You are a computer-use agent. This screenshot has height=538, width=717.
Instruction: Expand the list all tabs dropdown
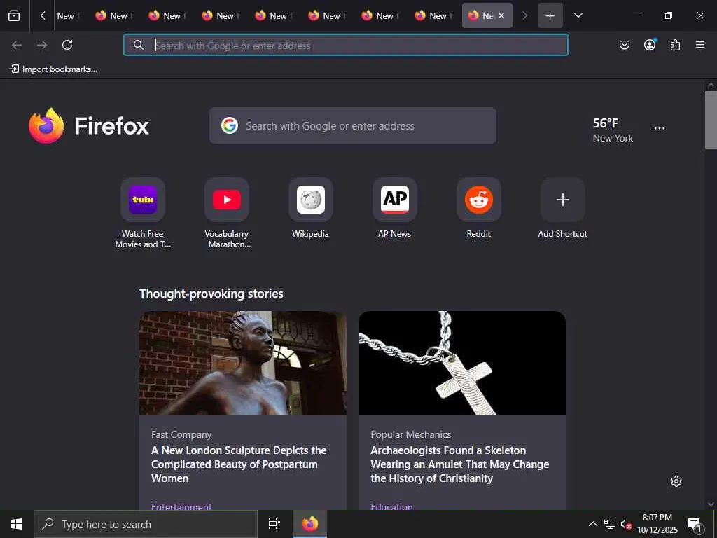[578, 15]
